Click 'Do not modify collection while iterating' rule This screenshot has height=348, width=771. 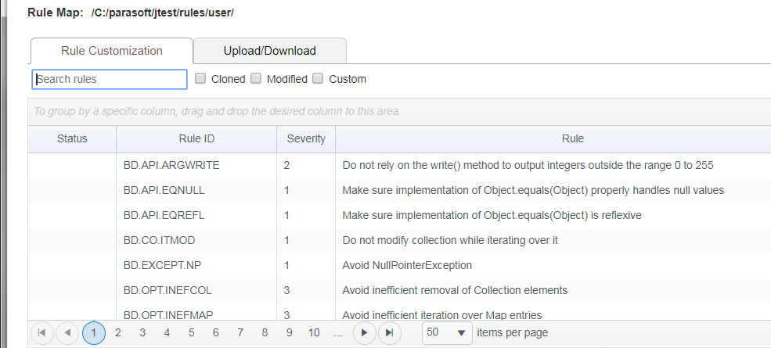[450, 240]
